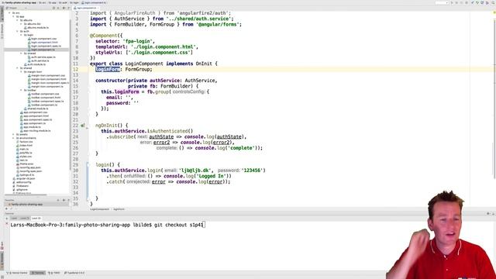The height and width of the screenshot is (279, 496).
Task: Close terminal session using red X icon
Action: 7,224
